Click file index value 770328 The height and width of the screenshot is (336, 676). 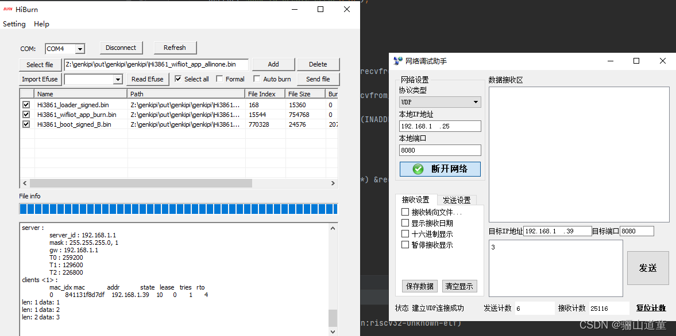tap(259, 124)
